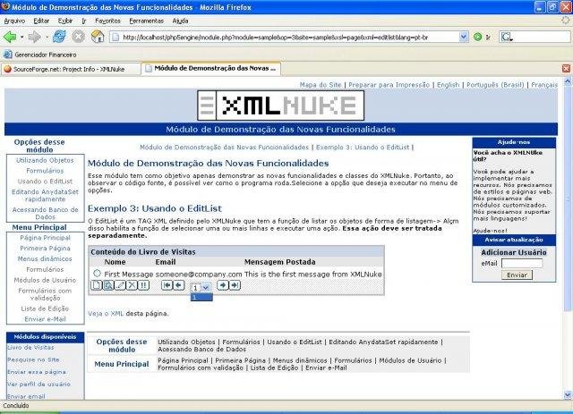The width and height of the screenshot is (573, 414).
Task: Choose page 1 in open dropdown list
Action: [x=201, y=297]
